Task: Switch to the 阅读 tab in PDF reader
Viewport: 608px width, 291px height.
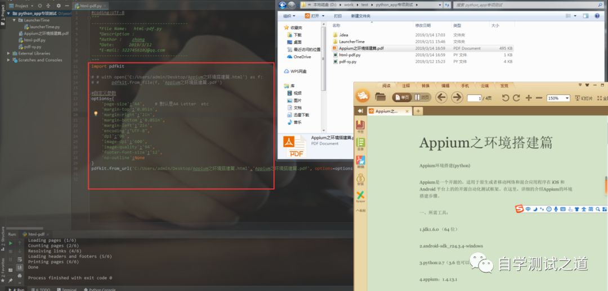Action: pos(386,85)
